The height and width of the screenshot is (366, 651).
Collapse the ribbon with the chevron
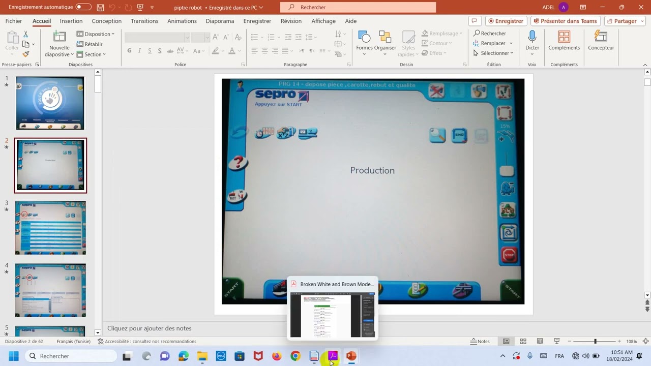coord(646,65)
